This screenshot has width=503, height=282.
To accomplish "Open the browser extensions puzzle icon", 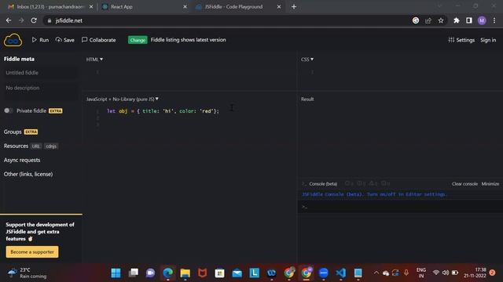I will click(x=456, y=20).
